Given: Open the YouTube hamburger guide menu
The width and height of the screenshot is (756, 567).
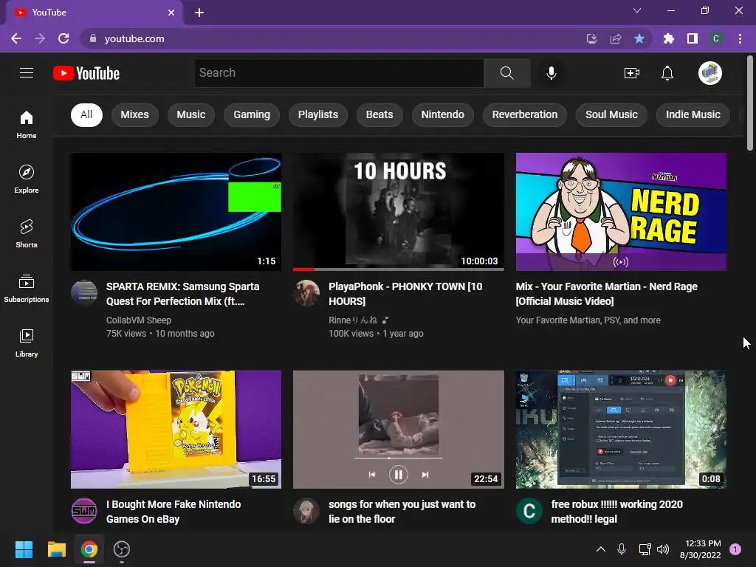Looking at the screenshot, I should (27, 73).
